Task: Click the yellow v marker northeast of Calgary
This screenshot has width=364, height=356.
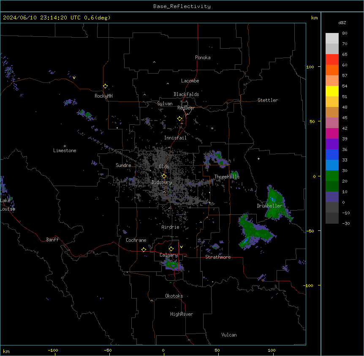Action: tap(181, 247)
